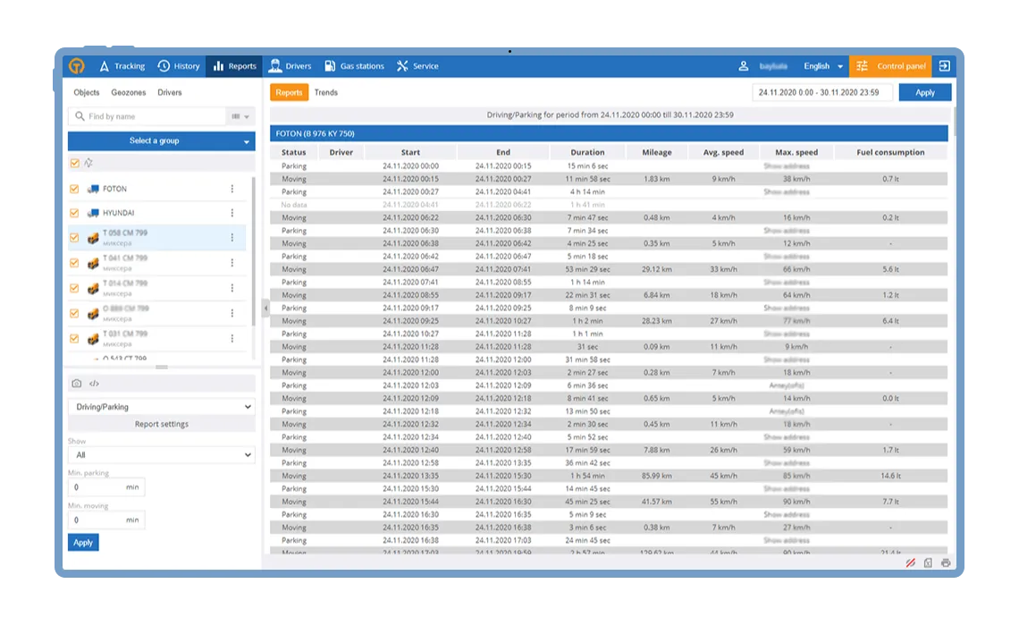Click the user profile icon
The width and height of the screenshot is (1019, 626).
(x=743, y=66)
